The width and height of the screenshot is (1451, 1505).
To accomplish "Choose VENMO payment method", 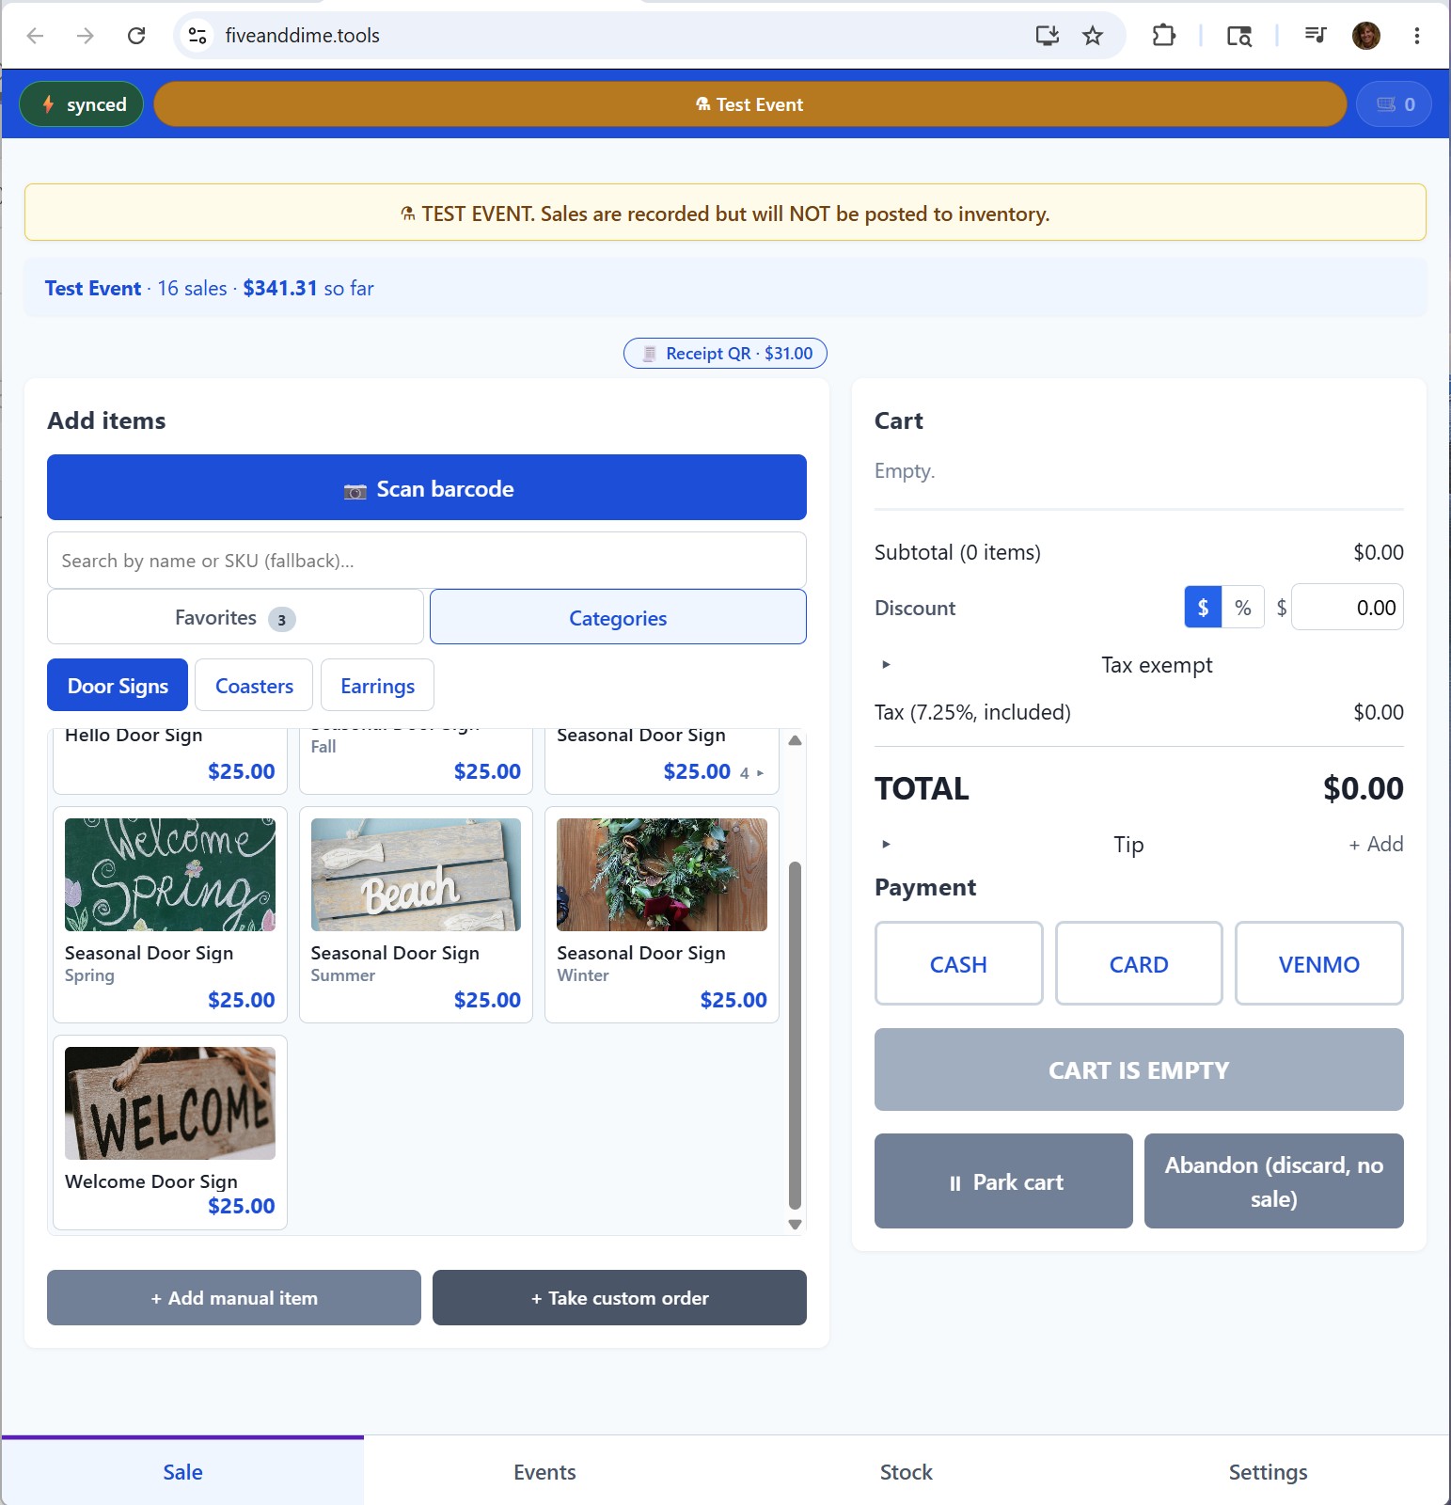I will (1318, 963).
